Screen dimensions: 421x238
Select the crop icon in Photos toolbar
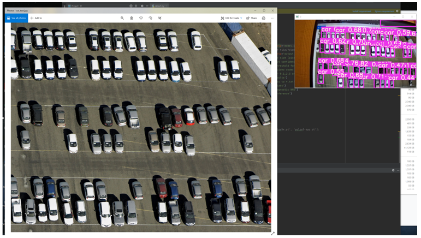(x=160, y=18)
